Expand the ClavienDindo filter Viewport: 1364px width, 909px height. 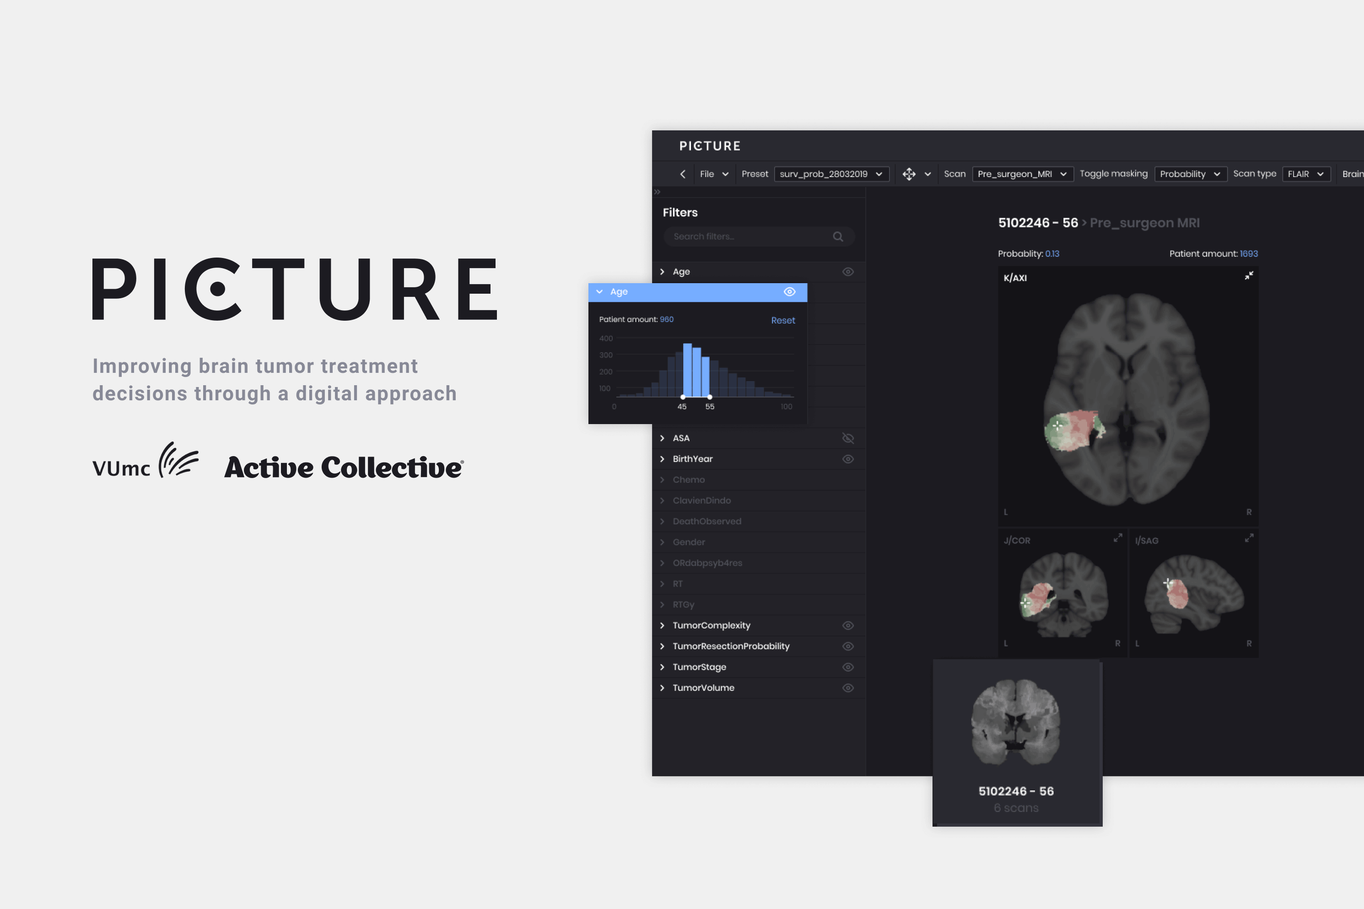pos(662,501)
